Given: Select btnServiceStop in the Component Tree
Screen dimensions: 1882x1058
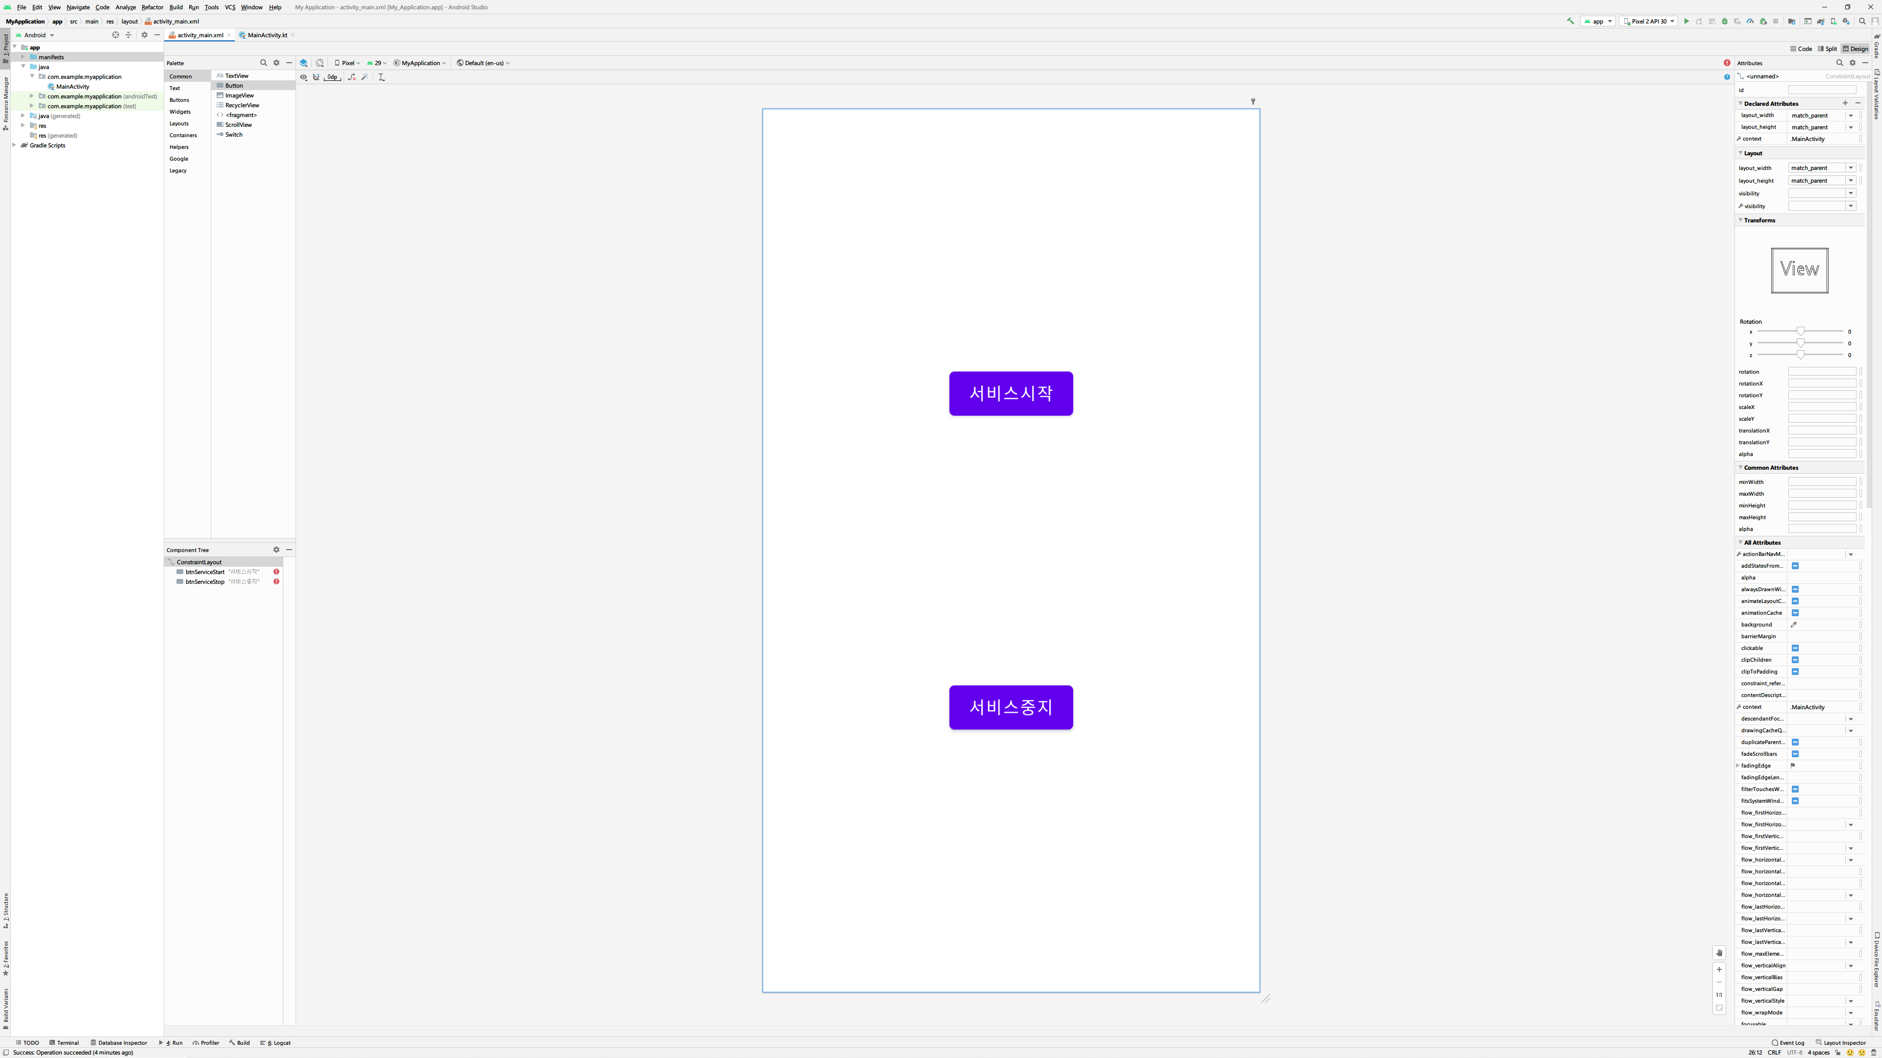Looking at the screenshot, I should coord(204,582).
